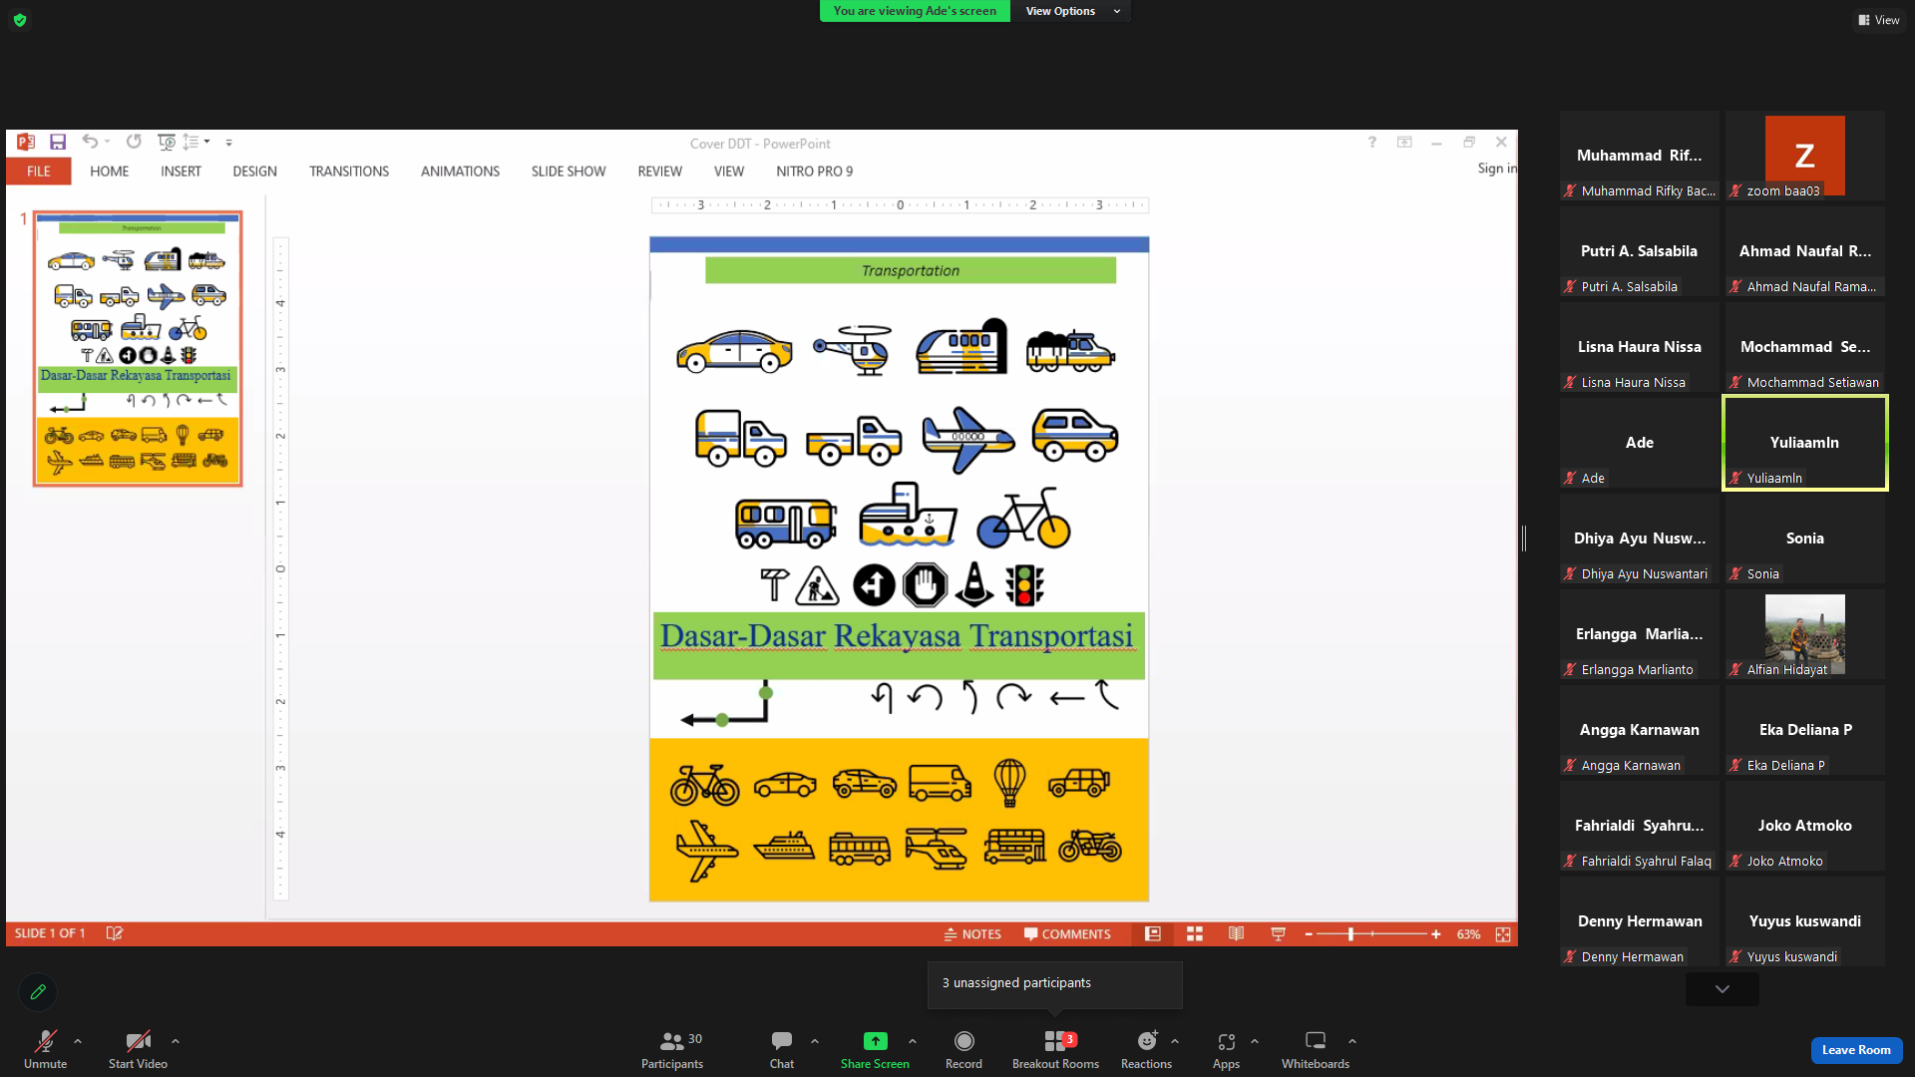Viewport: 1915px width, 1077px height.
Task: Open the NITRO PRO 9 tab
Action: 815,172
